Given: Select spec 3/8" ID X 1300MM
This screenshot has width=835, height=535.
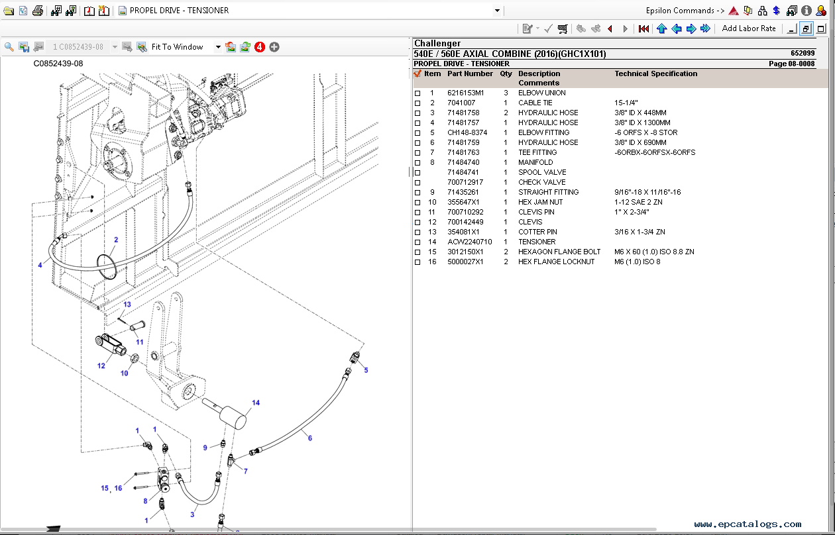Looking at the screenshot, I should [642, 123].
